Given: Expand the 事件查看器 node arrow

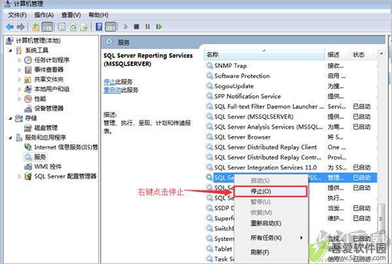Looking at the screenshot, I should pyautogui.click(x=20, y=70).
